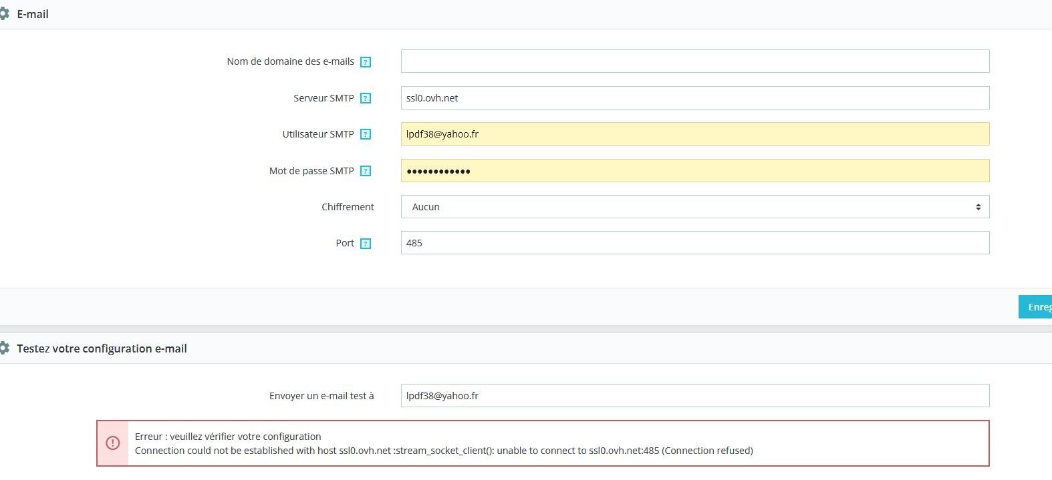Open help icon beside Mot de passe SMTP

366,171
